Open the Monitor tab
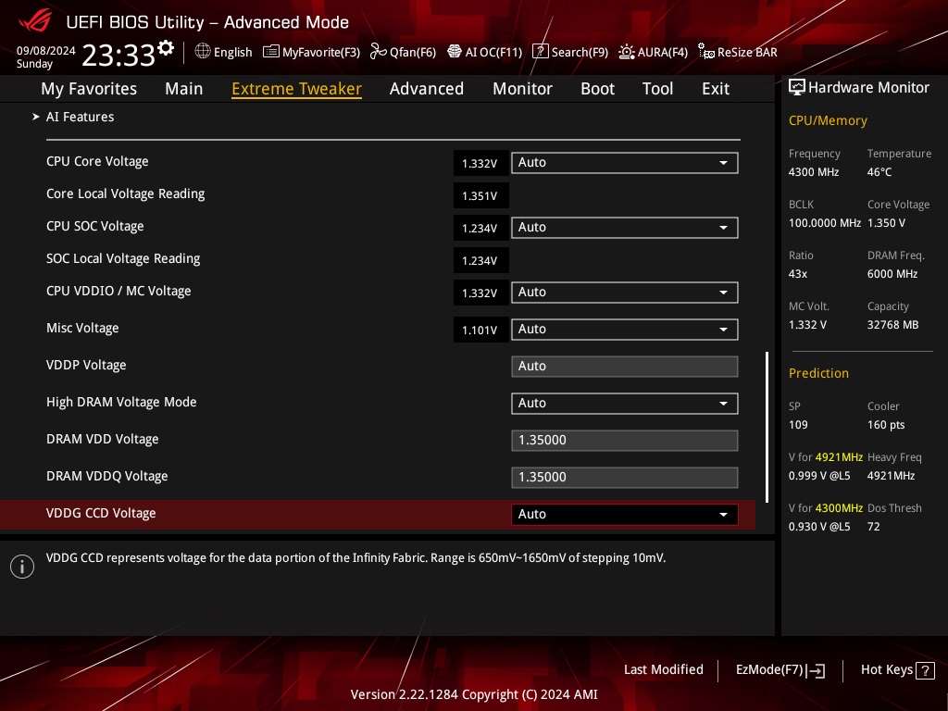The image size is (948, 711). tap(522, 89)
